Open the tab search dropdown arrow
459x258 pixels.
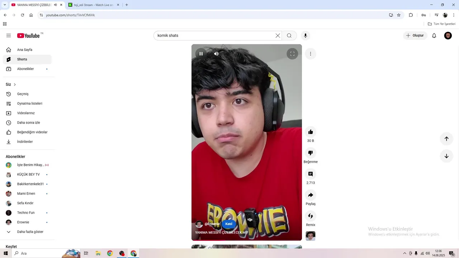pyautogui.click(x=5, y=5)
